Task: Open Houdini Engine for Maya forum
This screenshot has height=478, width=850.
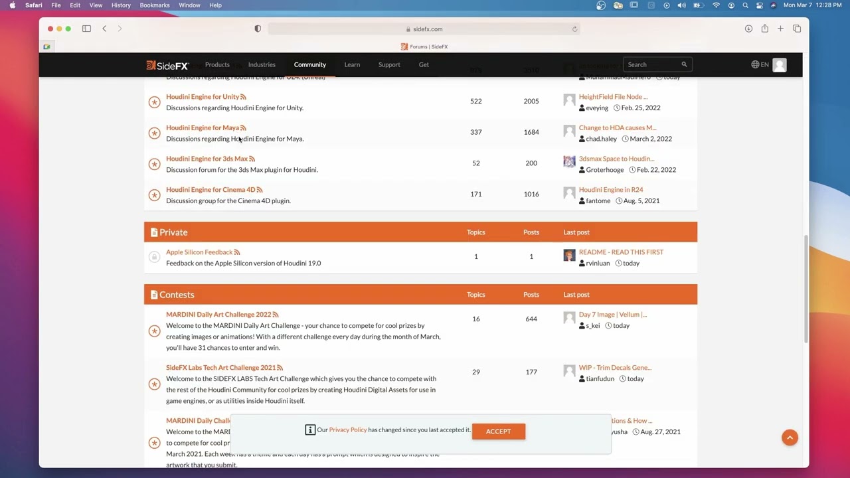Action: pos(203,127)
